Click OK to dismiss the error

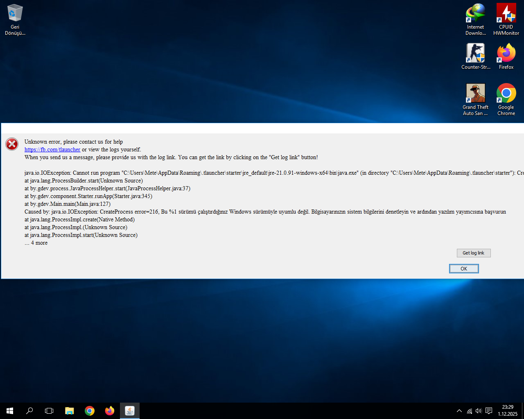pyautogui.click(x=464, y=268)
